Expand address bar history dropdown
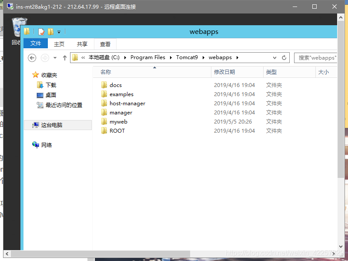The image size is (348, 261). tap(274, 58)
